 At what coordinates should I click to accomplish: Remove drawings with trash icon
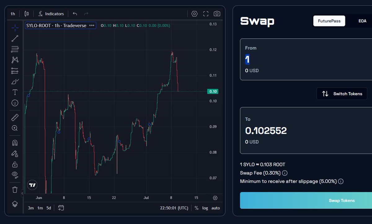point(15,189)
